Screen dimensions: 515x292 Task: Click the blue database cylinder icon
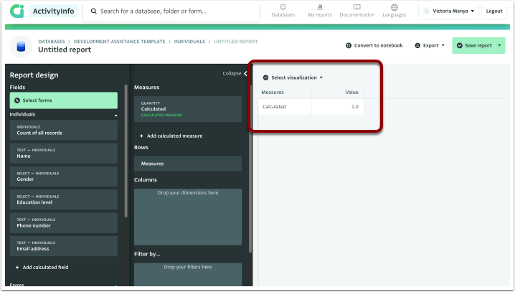point(21,47)
